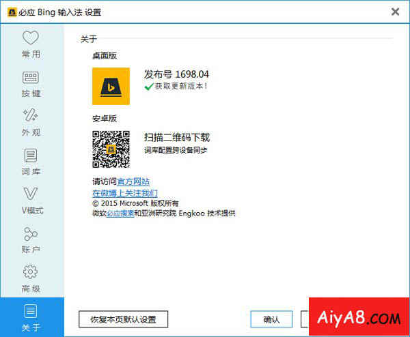This screenshot has height=337, width=410.
Task: Click 获取更新版本 update text
Action: click(181, 86)
